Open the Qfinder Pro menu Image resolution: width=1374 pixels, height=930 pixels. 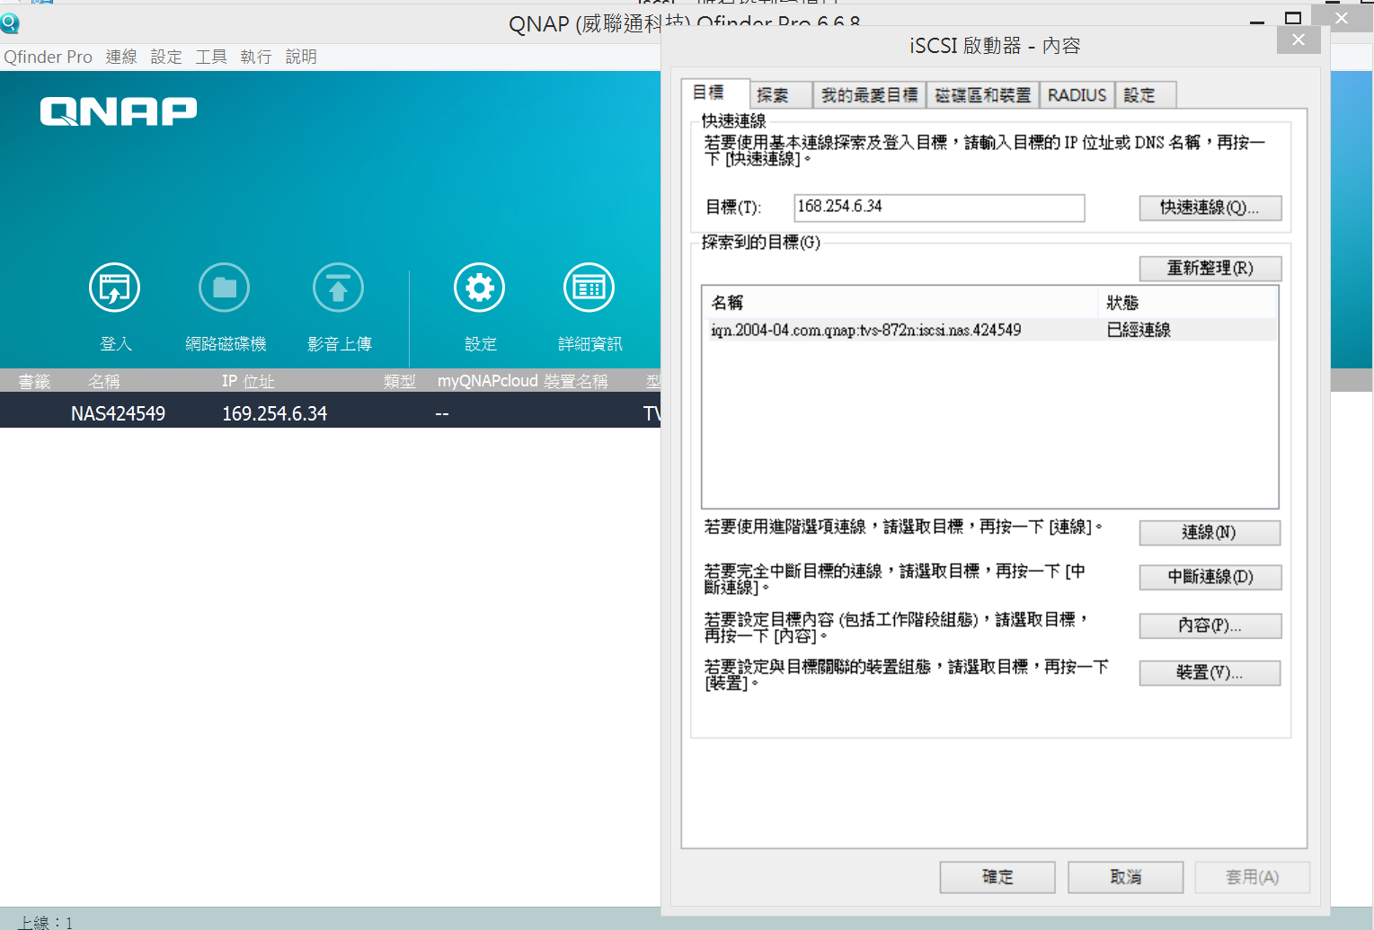click(x=48, y=57)
